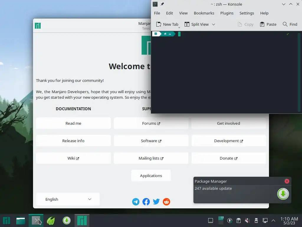
Task: Open the virtual desktop pager
Action: 221,220
